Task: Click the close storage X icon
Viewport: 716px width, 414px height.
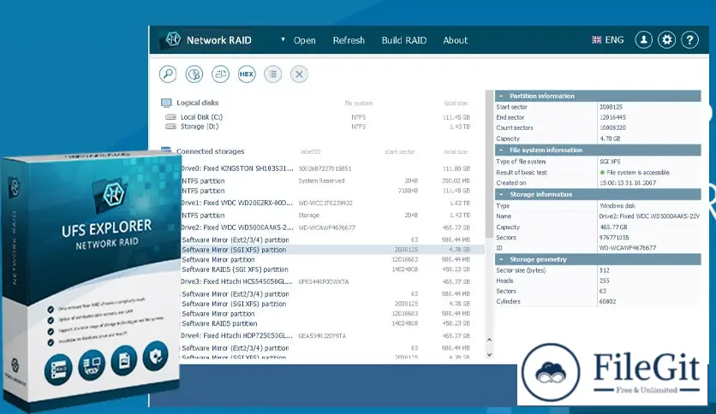Action: tap(299, 74)
